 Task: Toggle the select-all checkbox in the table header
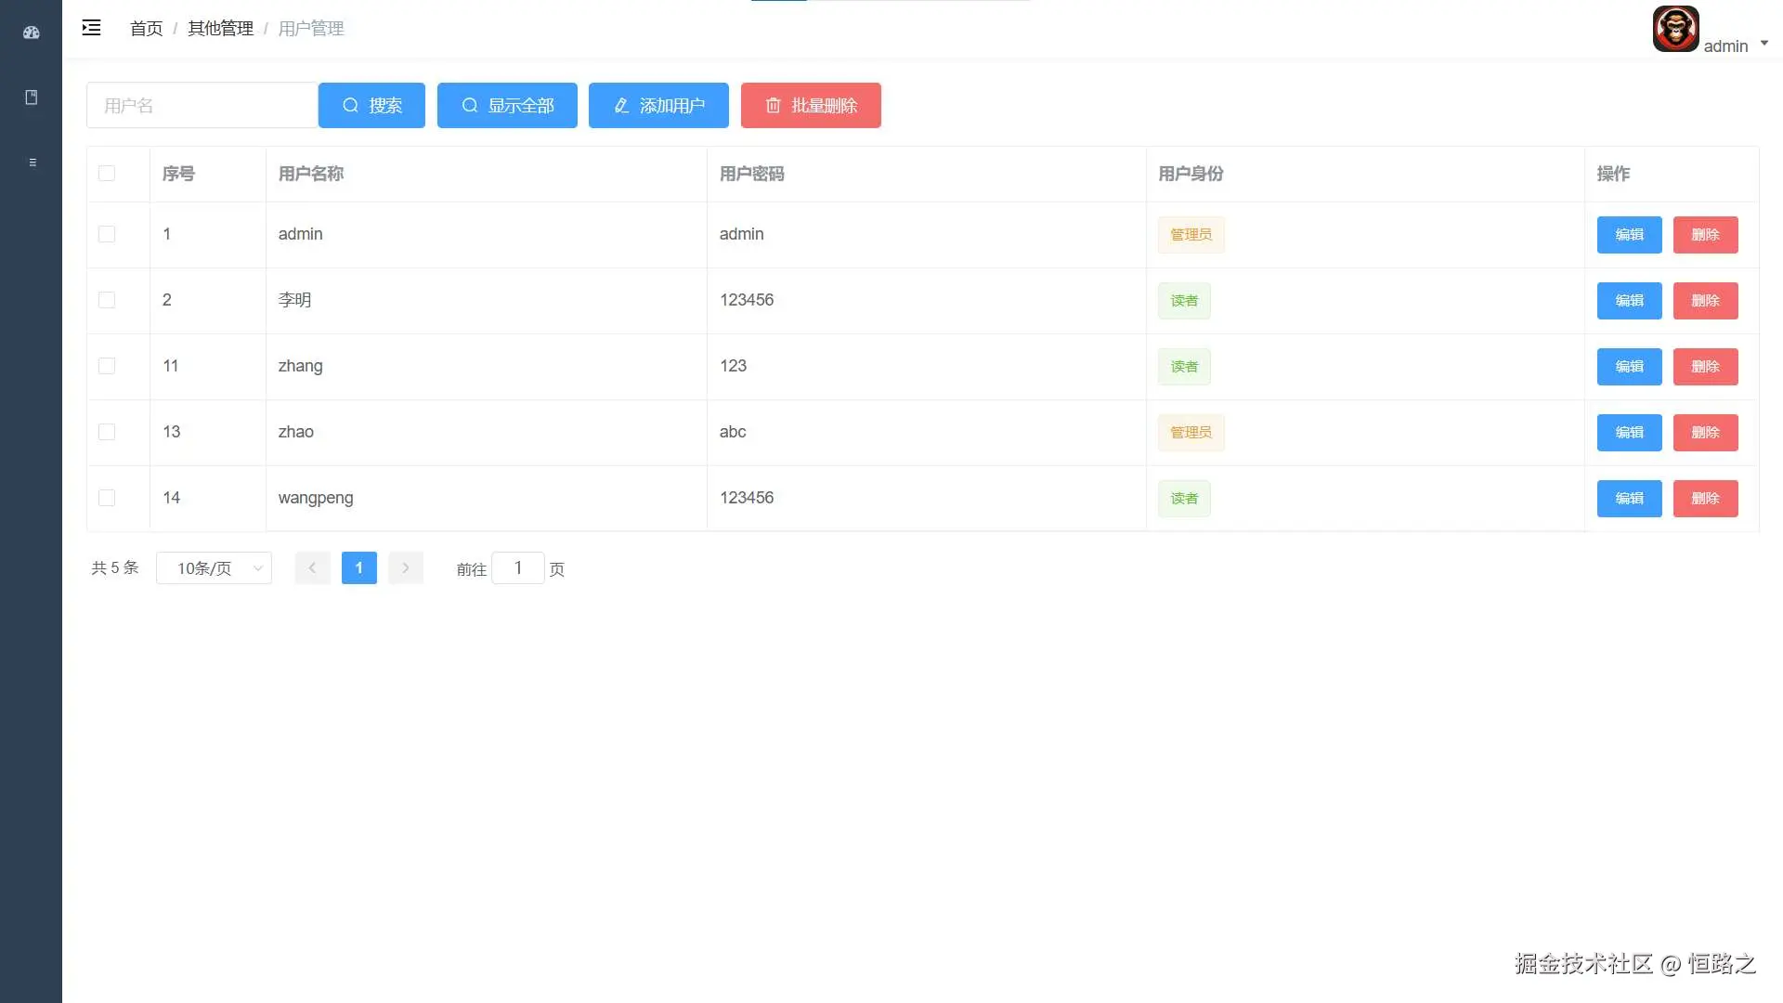coord(107,174)
